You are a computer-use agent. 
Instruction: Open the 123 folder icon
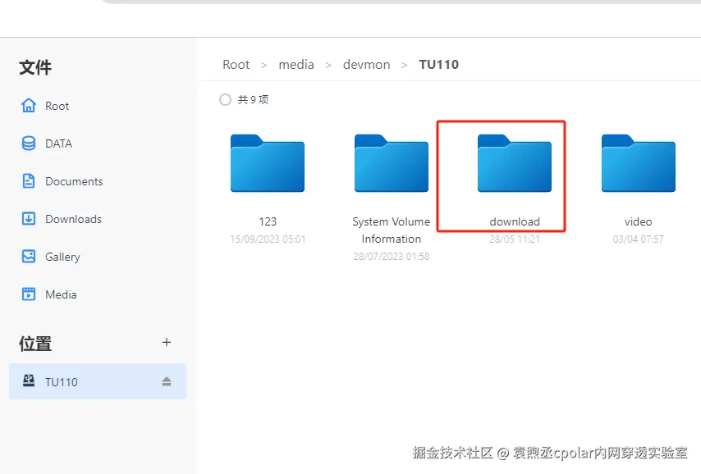[x=268, y=163]
